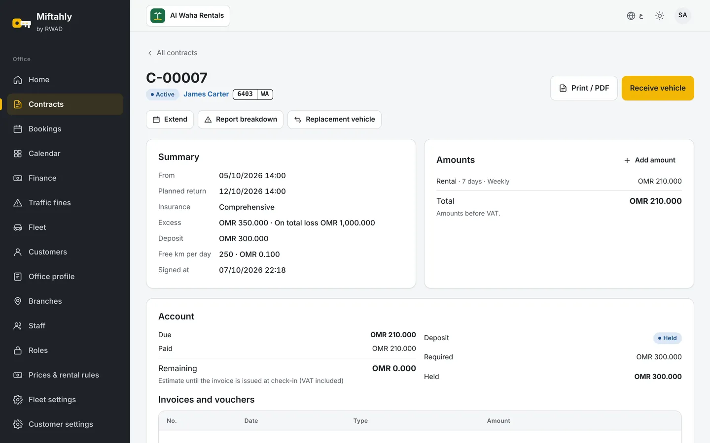Click the Bookings calendar icon in sidebar
This screenshot has height=443, width=710.
[18, 129]
